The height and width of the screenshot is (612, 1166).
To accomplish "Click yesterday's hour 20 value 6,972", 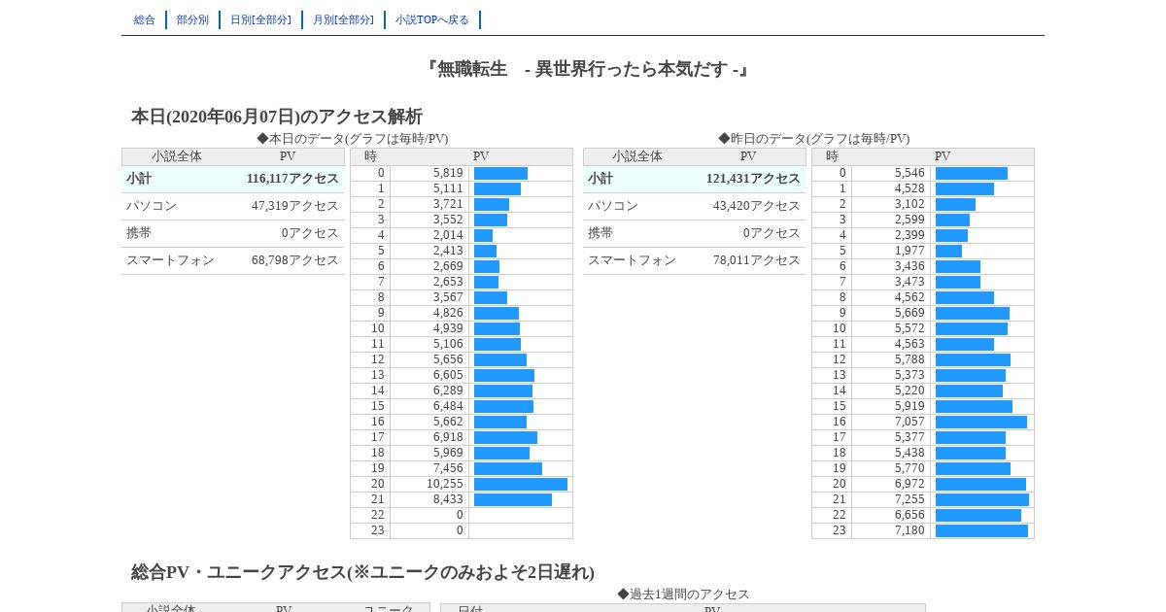I will point(909,484).
